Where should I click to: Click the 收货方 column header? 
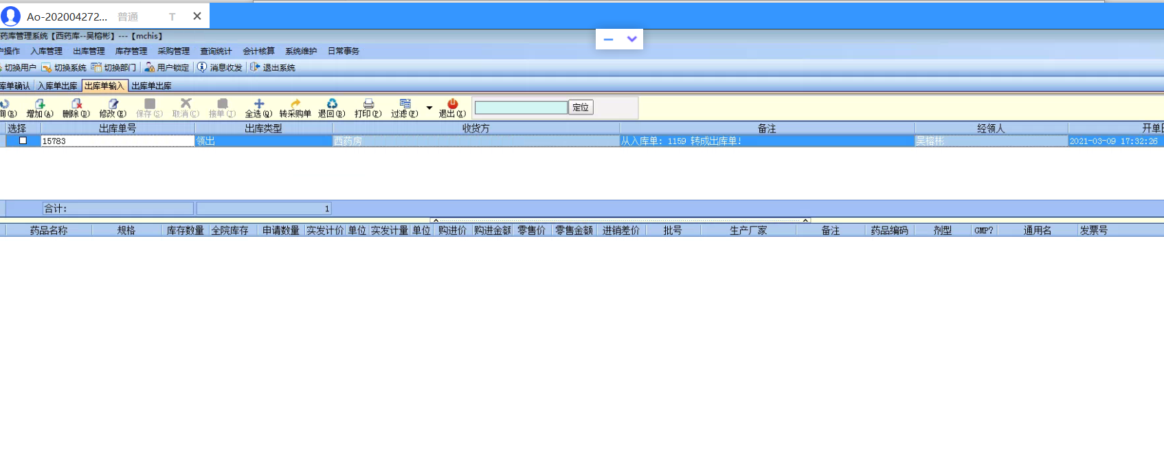click(475, 128)
